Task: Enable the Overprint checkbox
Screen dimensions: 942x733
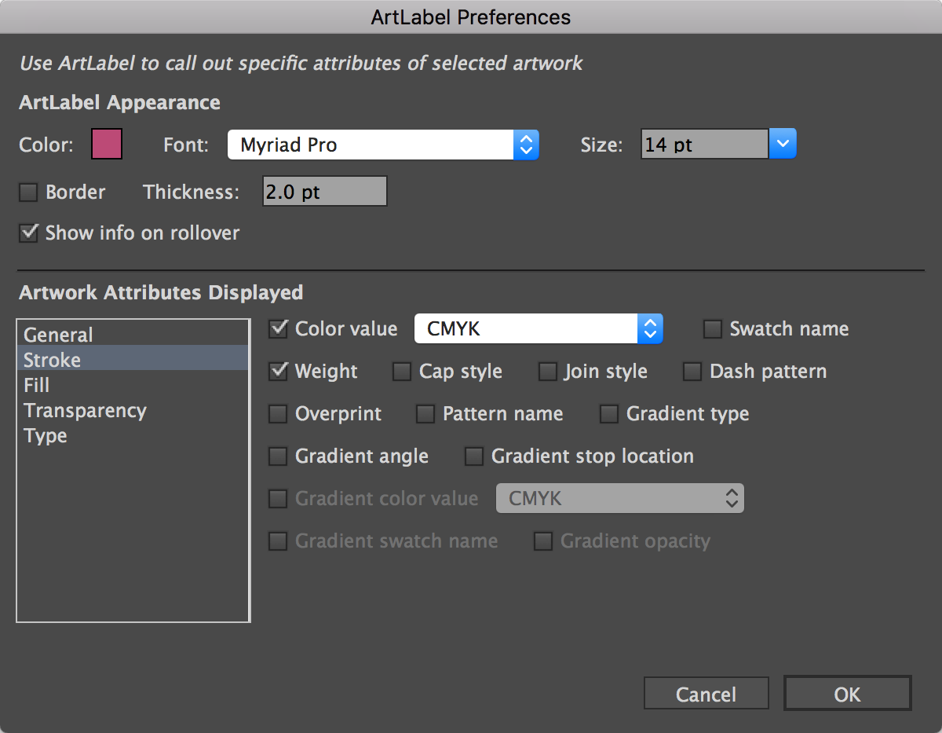Action: pos(278,414)
